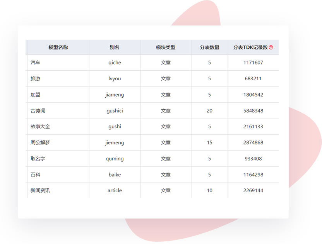Click the alias cell gushici

tap(115, 111)
